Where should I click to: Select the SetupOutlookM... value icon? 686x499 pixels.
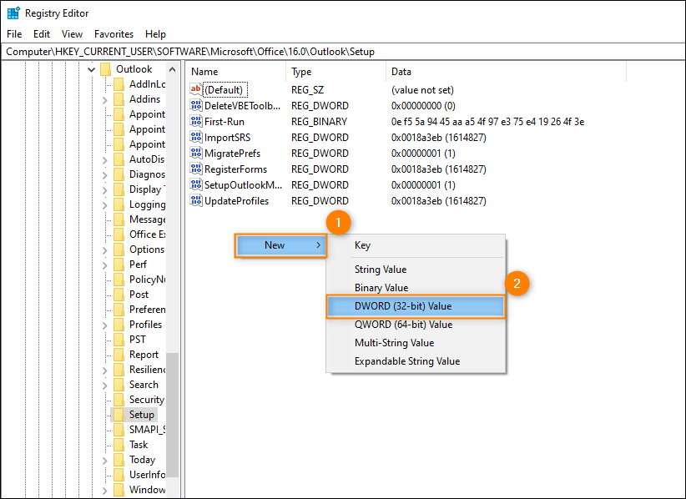(195, 185)
